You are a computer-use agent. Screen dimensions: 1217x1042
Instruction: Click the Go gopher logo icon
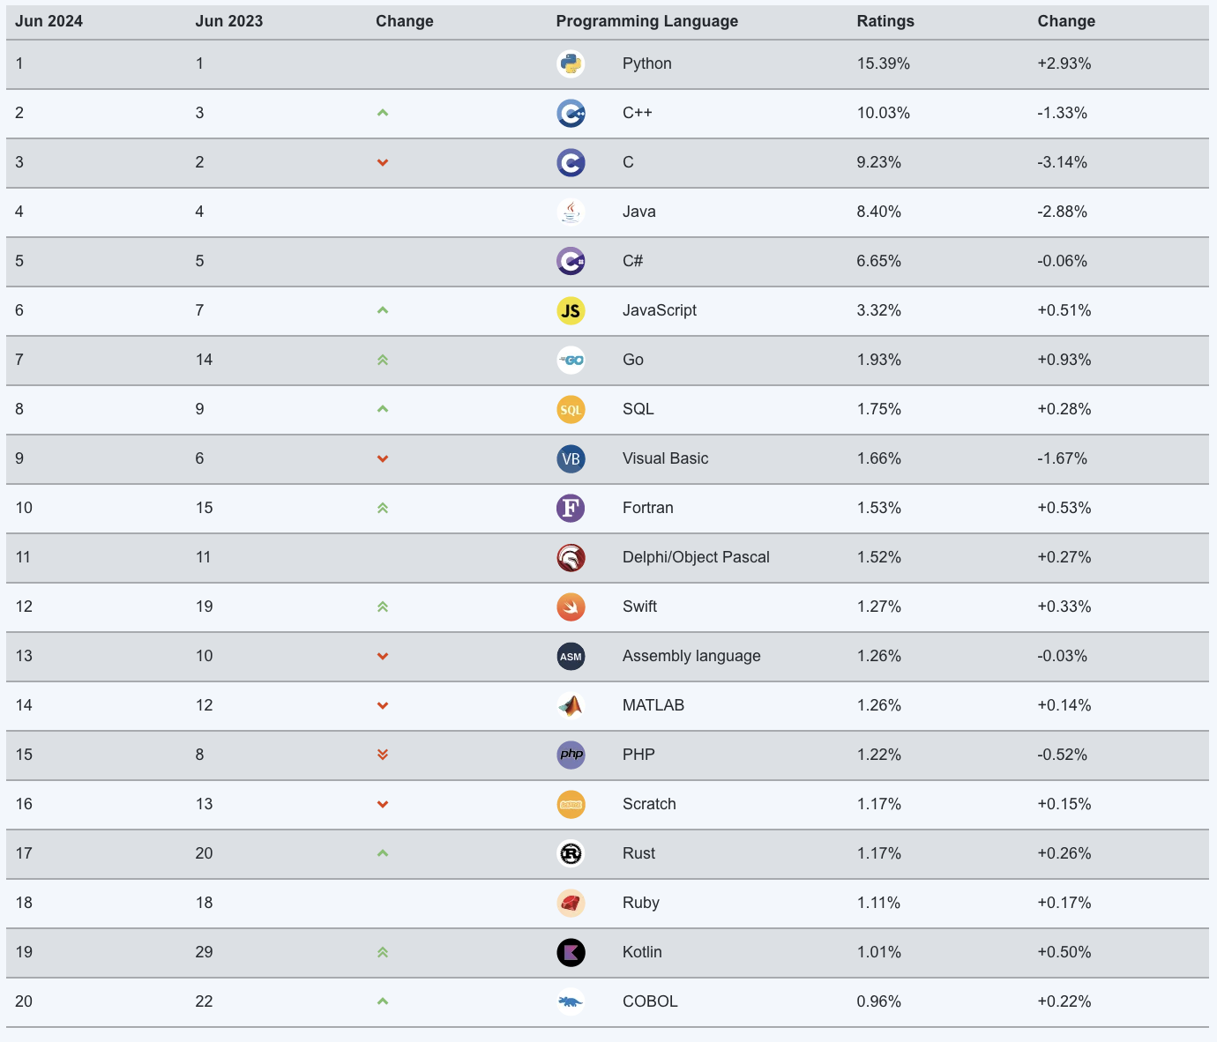pyautogui.click(x=571, y=360)
